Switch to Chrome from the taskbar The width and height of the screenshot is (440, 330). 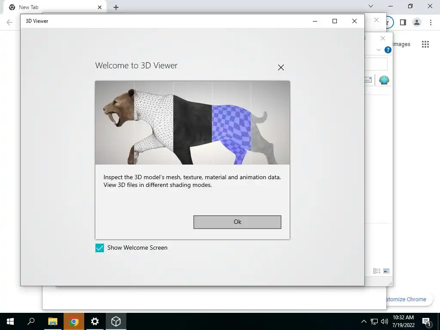pos(73,321)
